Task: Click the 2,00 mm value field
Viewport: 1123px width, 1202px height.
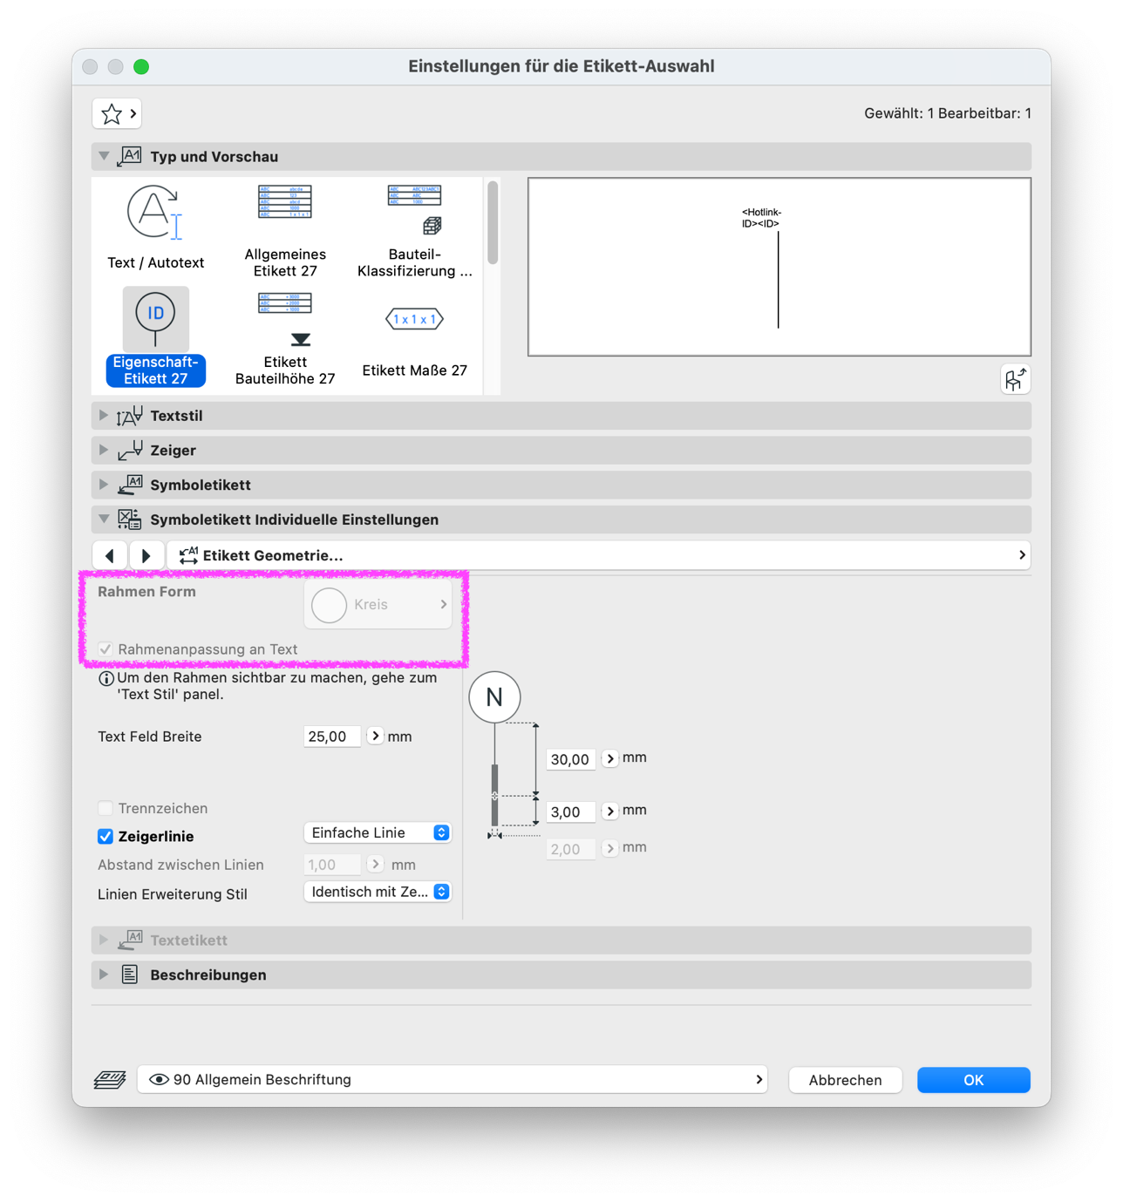Action: point(571,849)
